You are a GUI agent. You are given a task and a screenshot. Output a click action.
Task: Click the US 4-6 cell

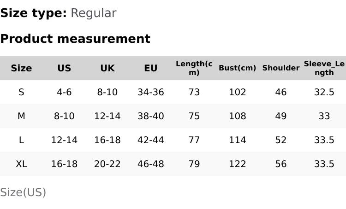pos(64,92)
